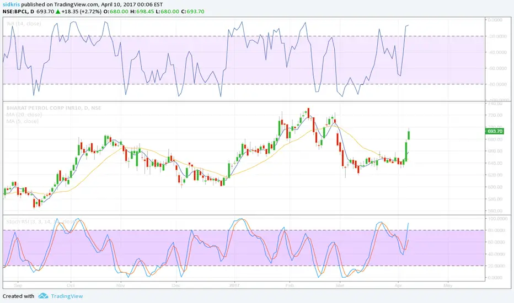514x303 pixels.
Task: Select the %R (14, close) indicator label
Action: pos(24,24)
